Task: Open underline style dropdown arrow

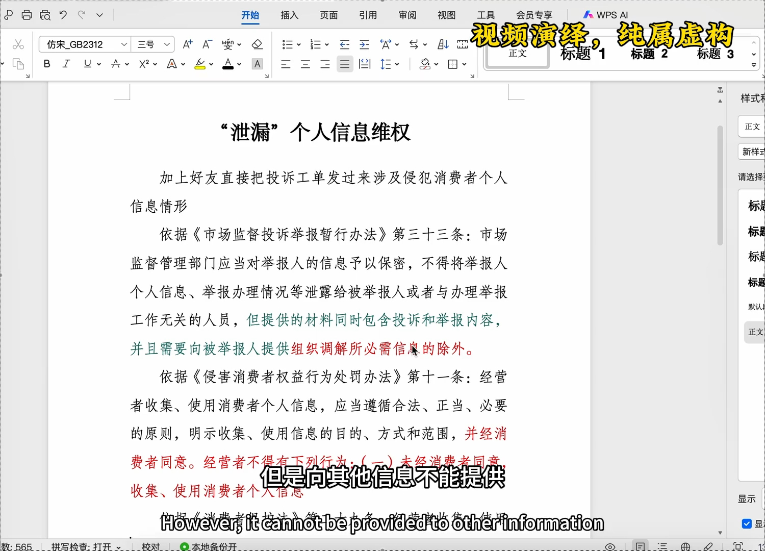Action: [99, 64]
